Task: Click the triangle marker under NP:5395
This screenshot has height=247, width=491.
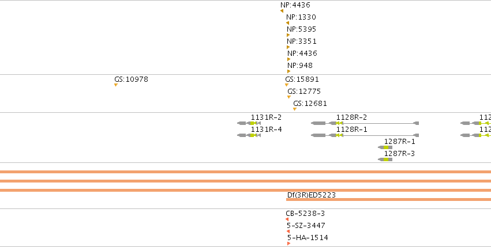Action: (x=288, y=35)
